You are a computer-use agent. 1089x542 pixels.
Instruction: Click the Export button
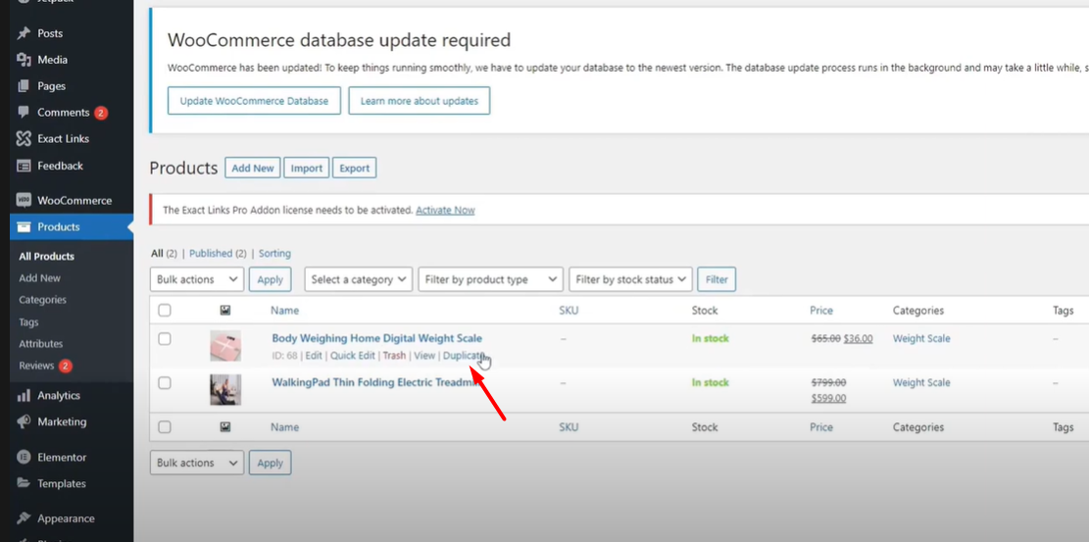(x=354, y=169)
